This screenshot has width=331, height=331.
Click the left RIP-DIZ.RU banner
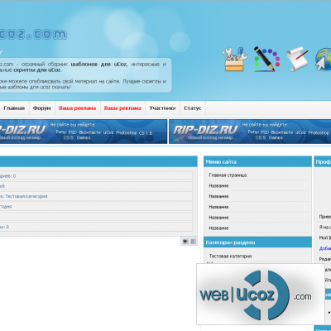click(84, 132)
